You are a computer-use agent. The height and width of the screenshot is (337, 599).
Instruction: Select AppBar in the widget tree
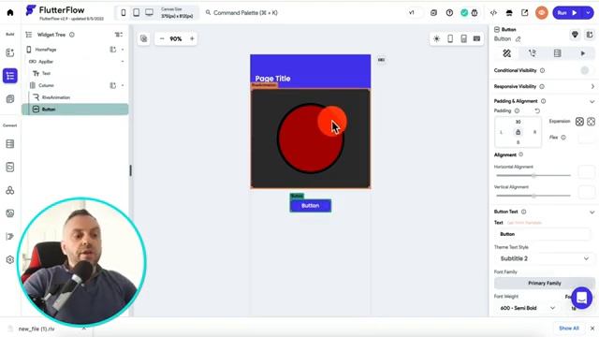46,62
